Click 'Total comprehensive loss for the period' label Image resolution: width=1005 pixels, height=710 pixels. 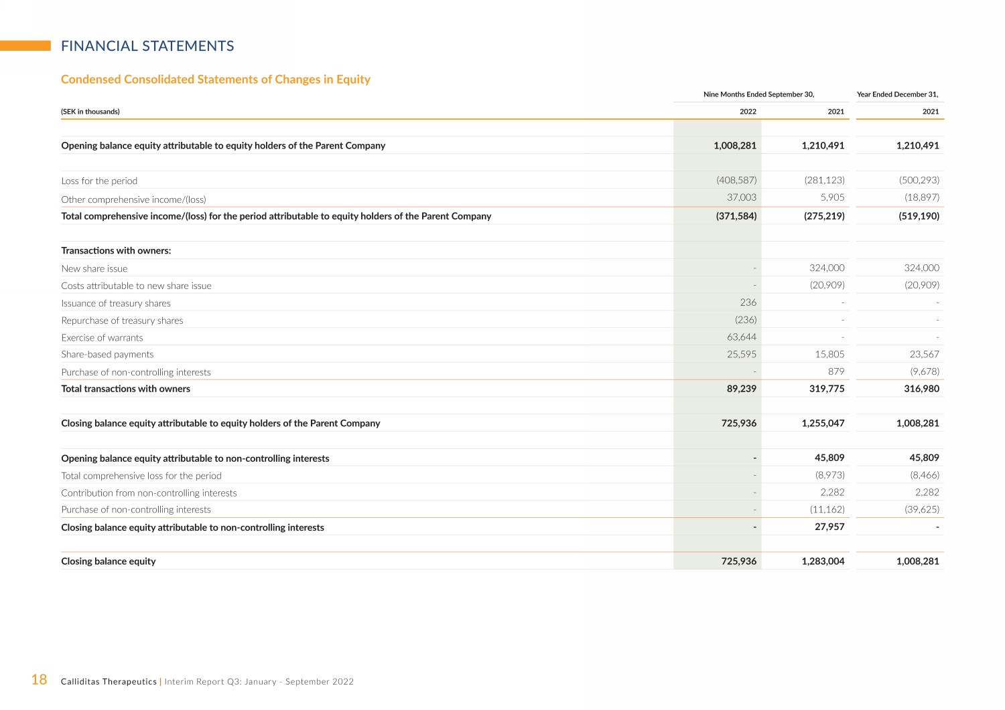pyautogui.click(x=141, y=476)
